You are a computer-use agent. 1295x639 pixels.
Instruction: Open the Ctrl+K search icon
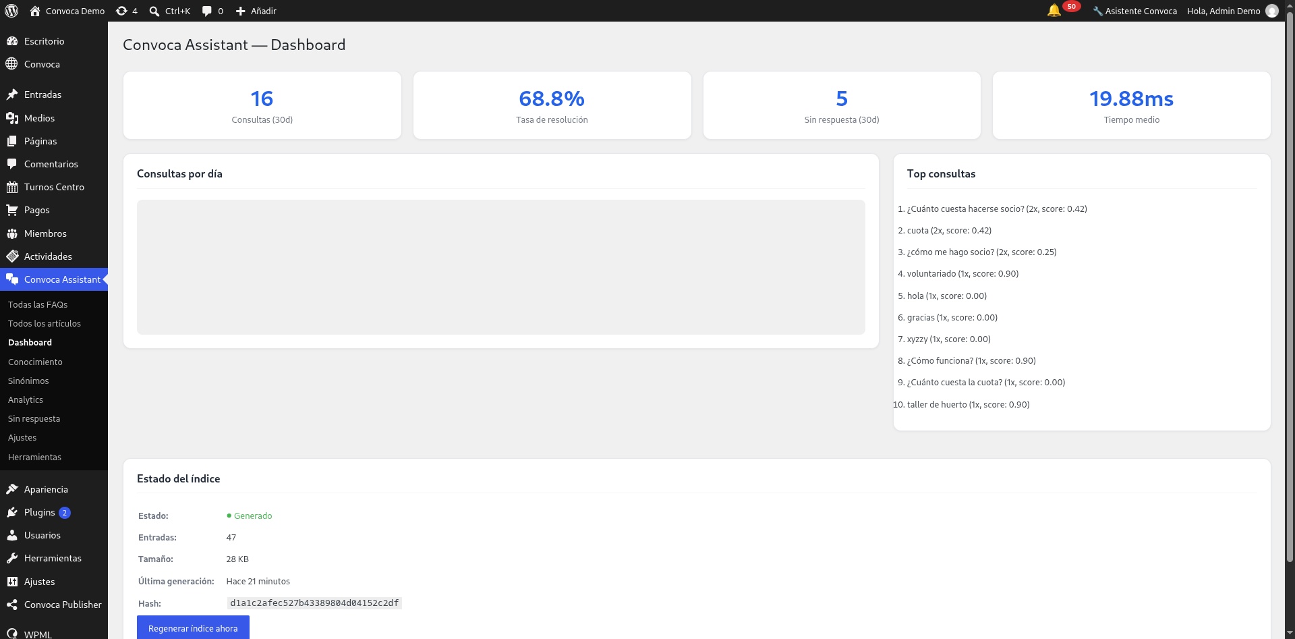click(154, 11)
